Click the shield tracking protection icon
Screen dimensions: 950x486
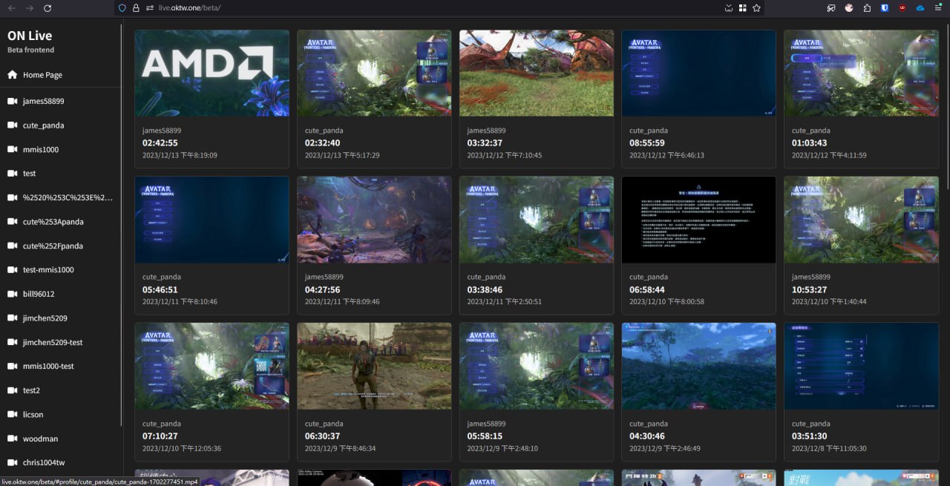click(x=122, y=7)
